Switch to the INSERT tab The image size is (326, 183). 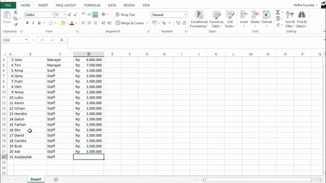tap(43, 5)
